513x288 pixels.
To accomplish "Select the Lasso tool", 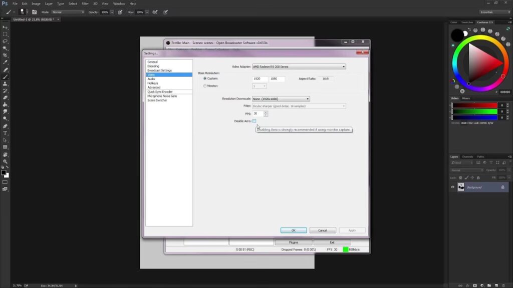I will 5,41.
